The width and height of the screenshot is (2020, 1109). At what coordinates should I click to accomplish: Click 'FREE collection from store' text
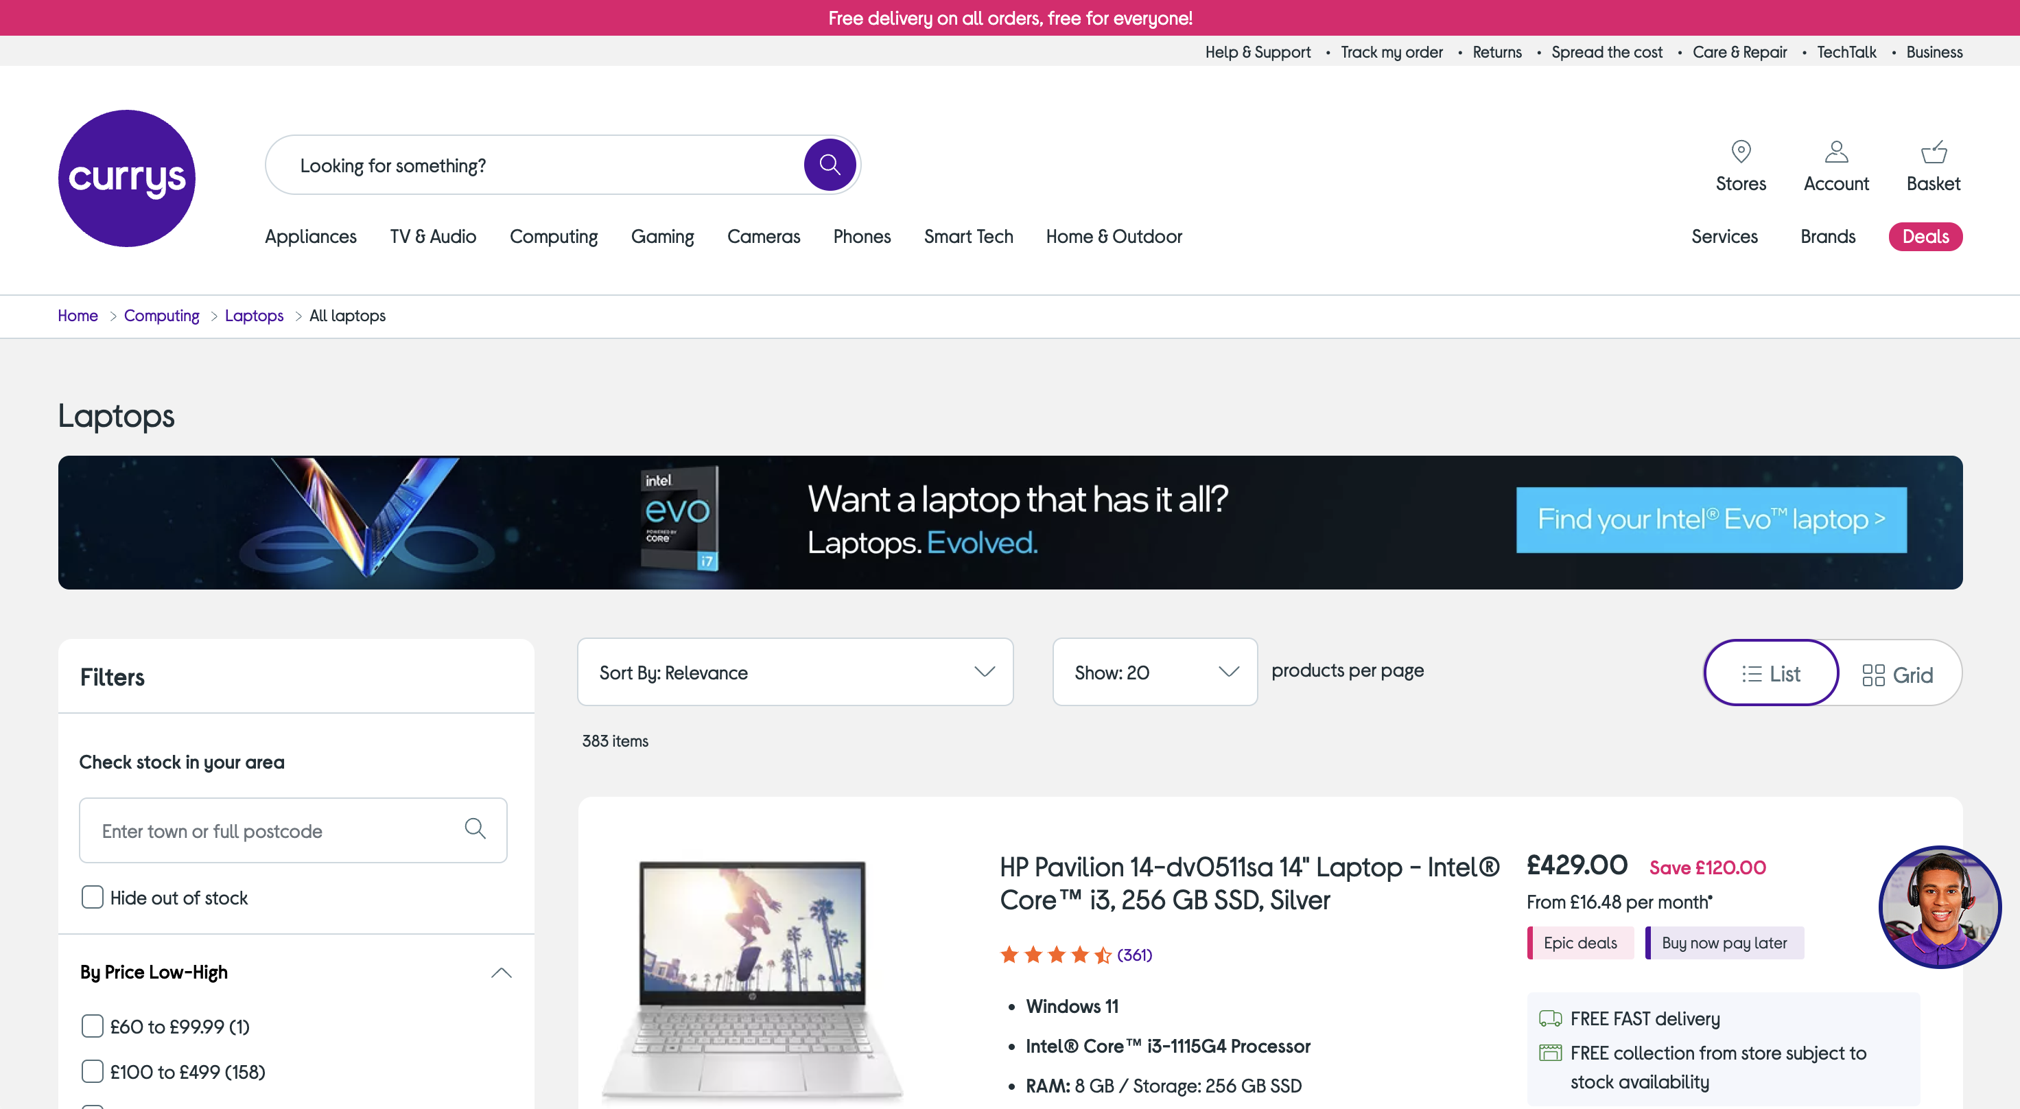[1718, 1066]
